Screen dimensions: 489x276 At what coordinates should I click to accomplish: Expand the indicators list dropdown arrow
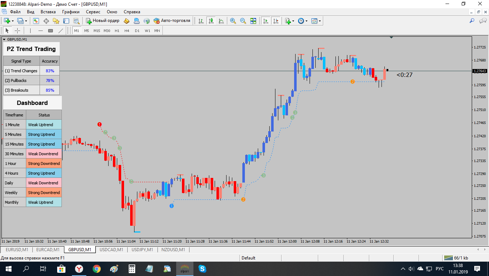pyautogui.click(x=293, y=21)
